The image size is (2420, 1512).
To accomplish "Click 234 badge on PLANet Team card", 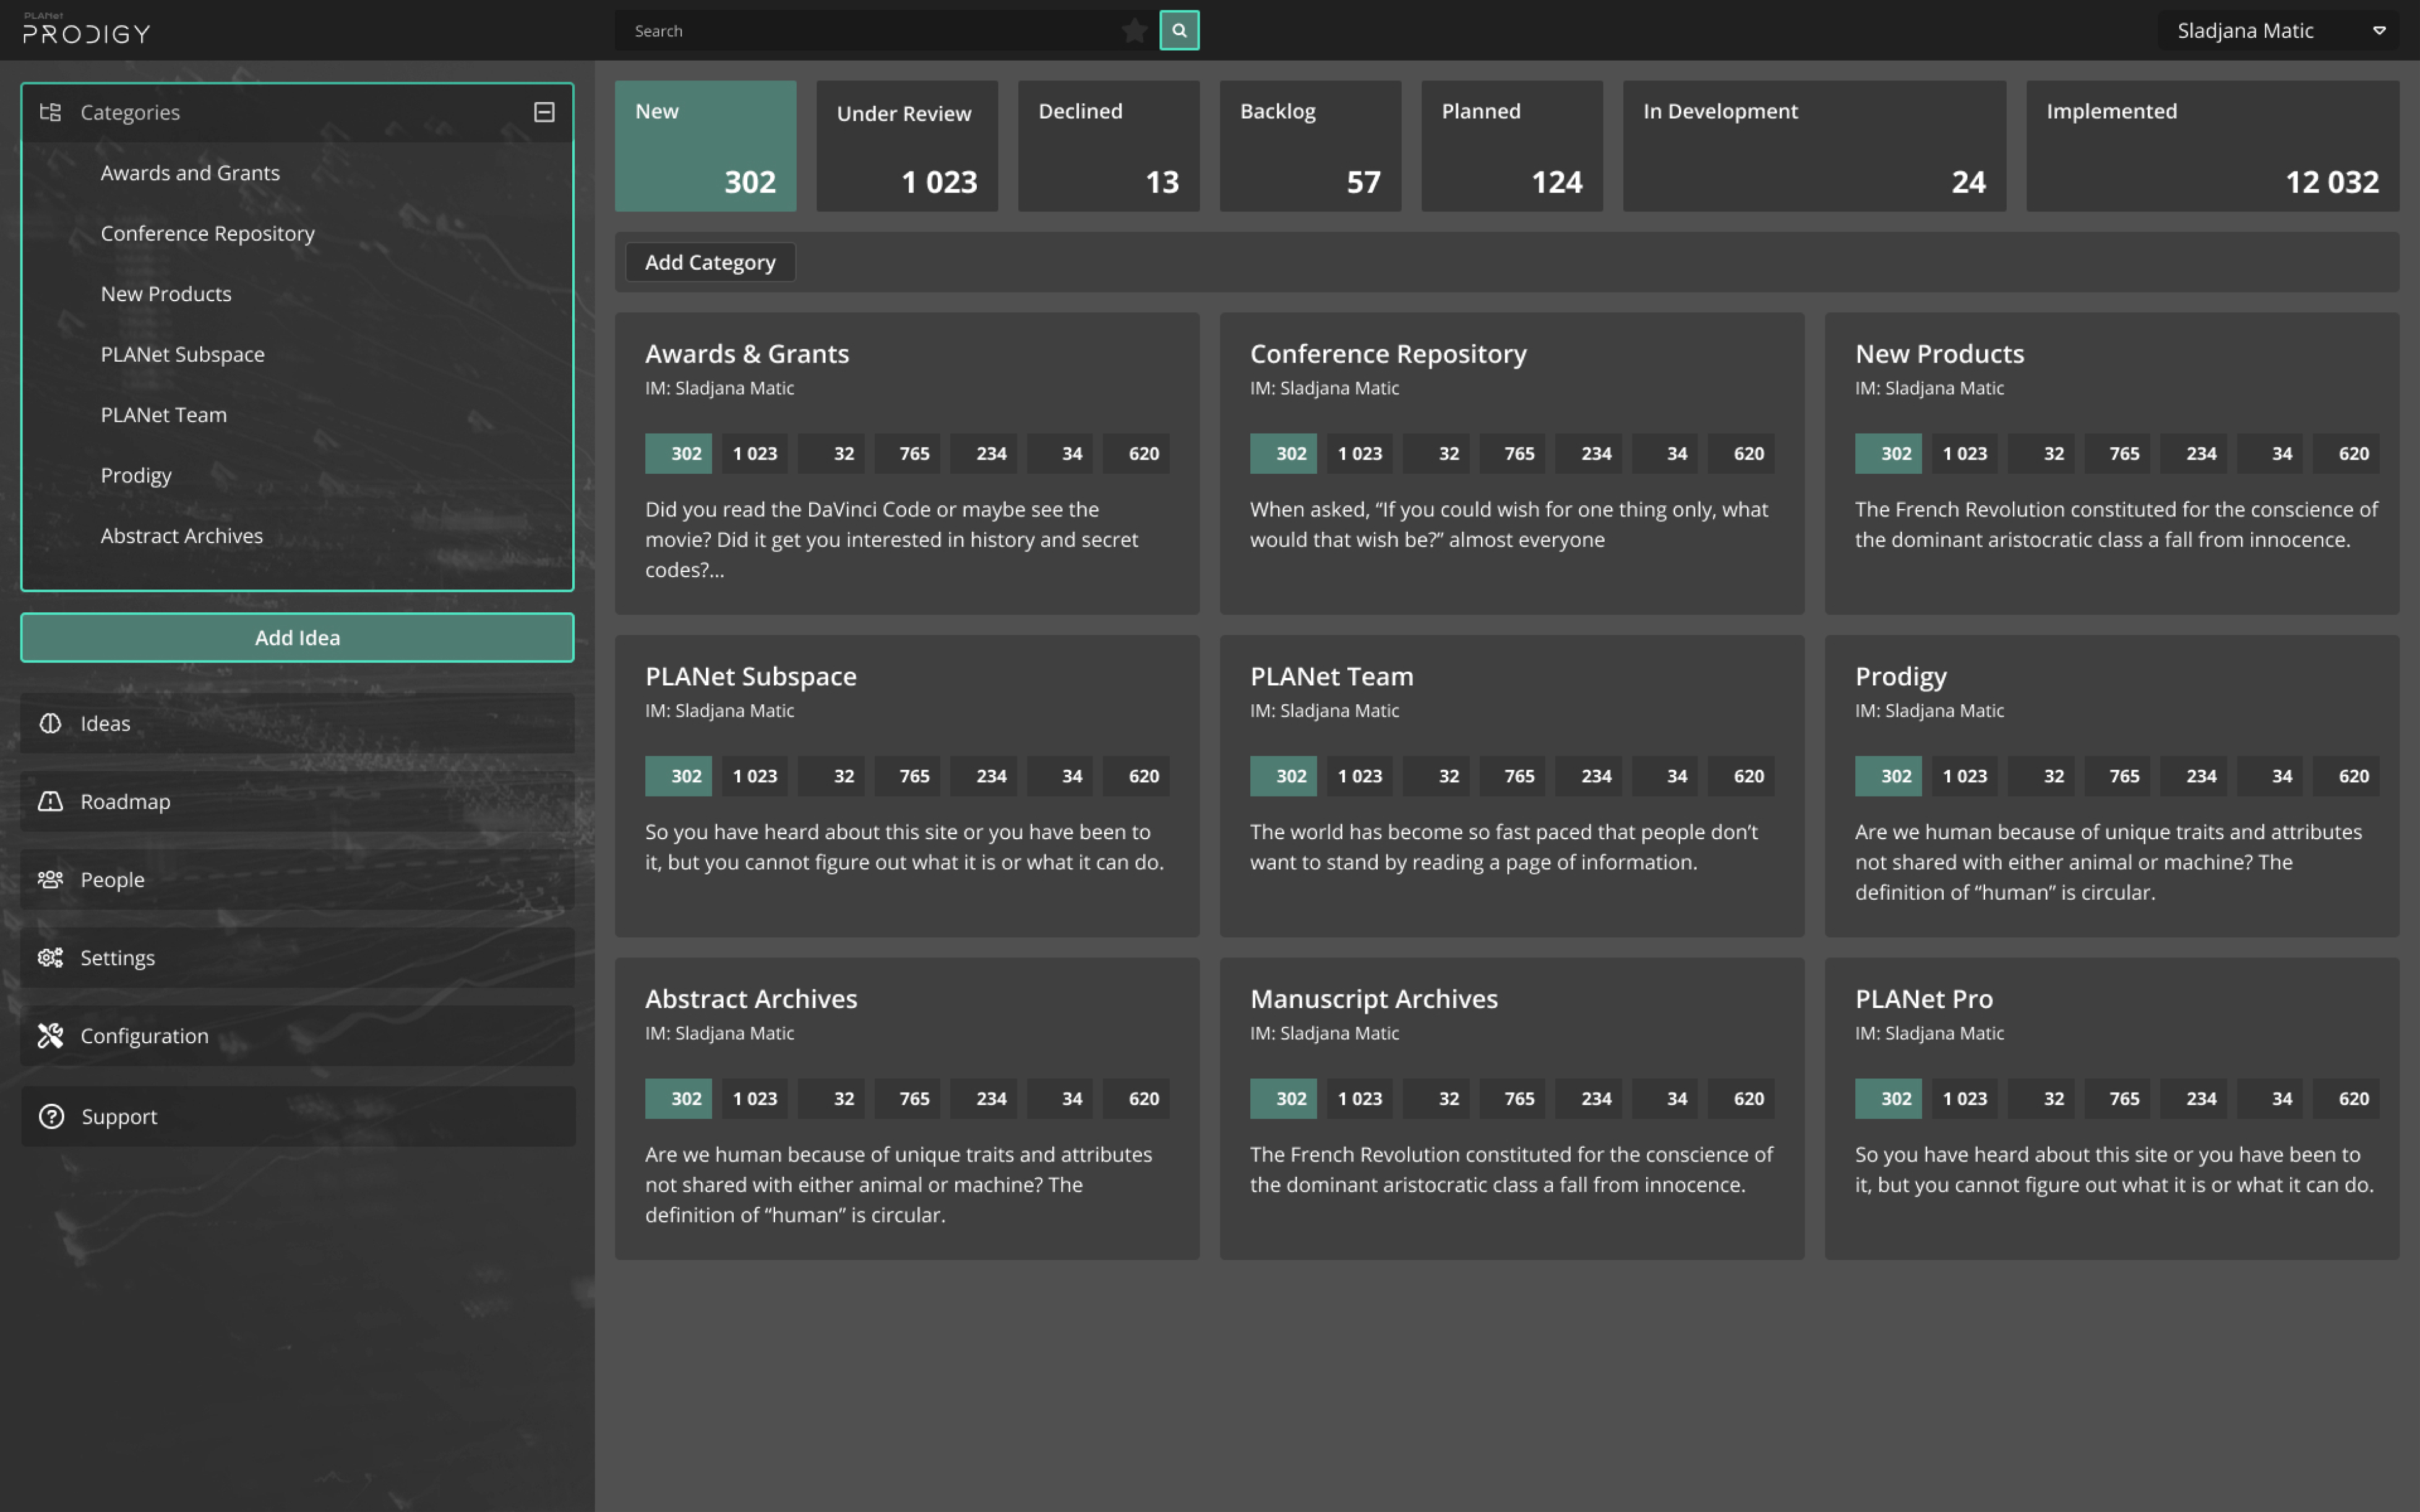I will coord(1588,776).
